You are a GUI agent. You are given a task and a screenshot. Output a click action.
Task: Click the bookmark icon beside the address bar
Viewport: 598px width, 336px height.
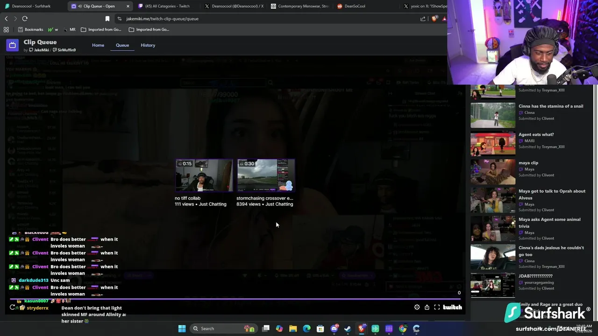pos(107,19)
